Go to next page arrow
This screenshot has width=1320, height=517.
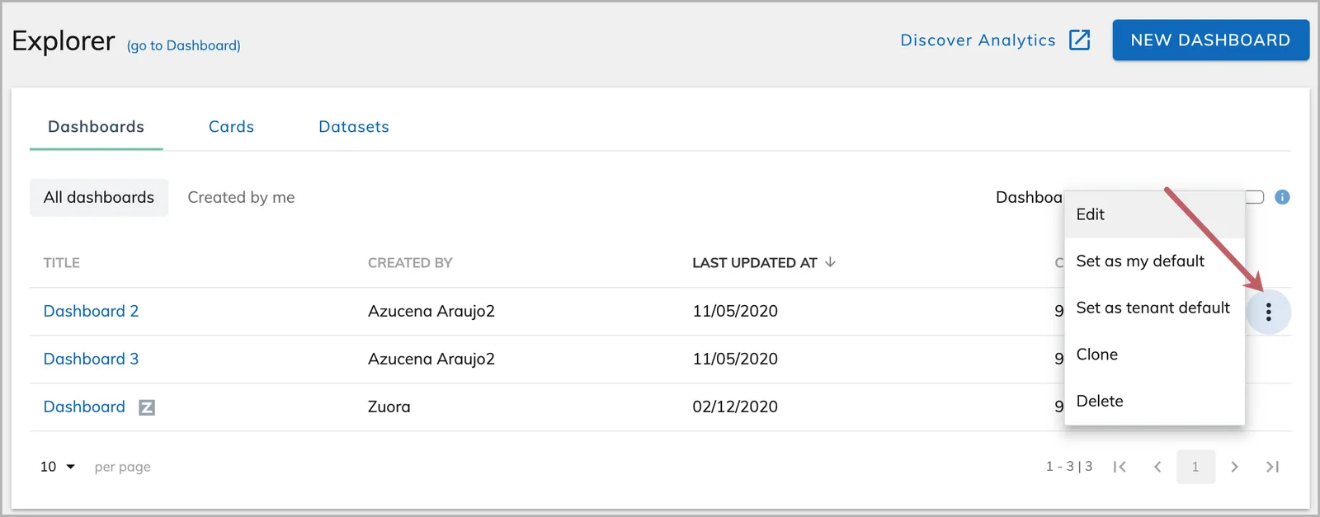point(1234,467)
